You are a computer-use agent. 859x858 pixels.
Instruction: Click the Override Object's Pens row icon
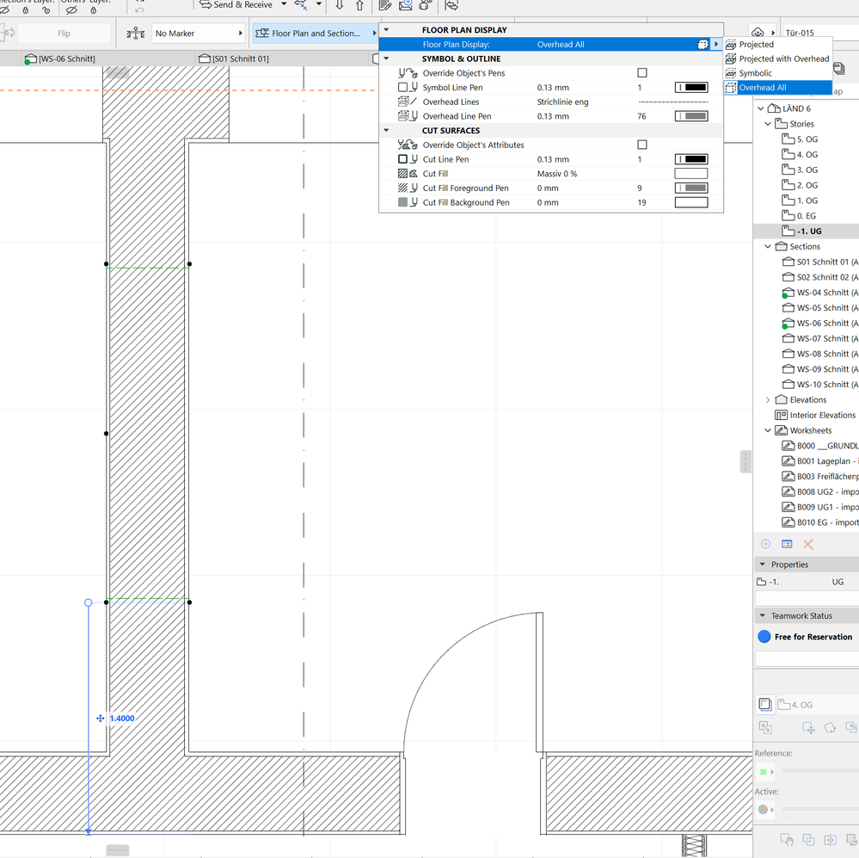pyautogui.click(x=408, y=73)
